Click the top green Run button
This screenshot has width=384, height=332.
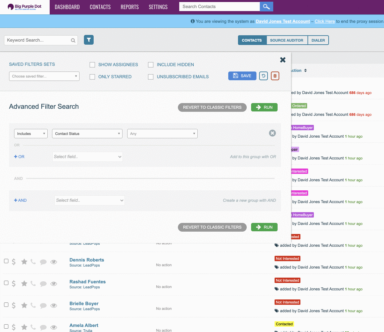tap(264, 107)
